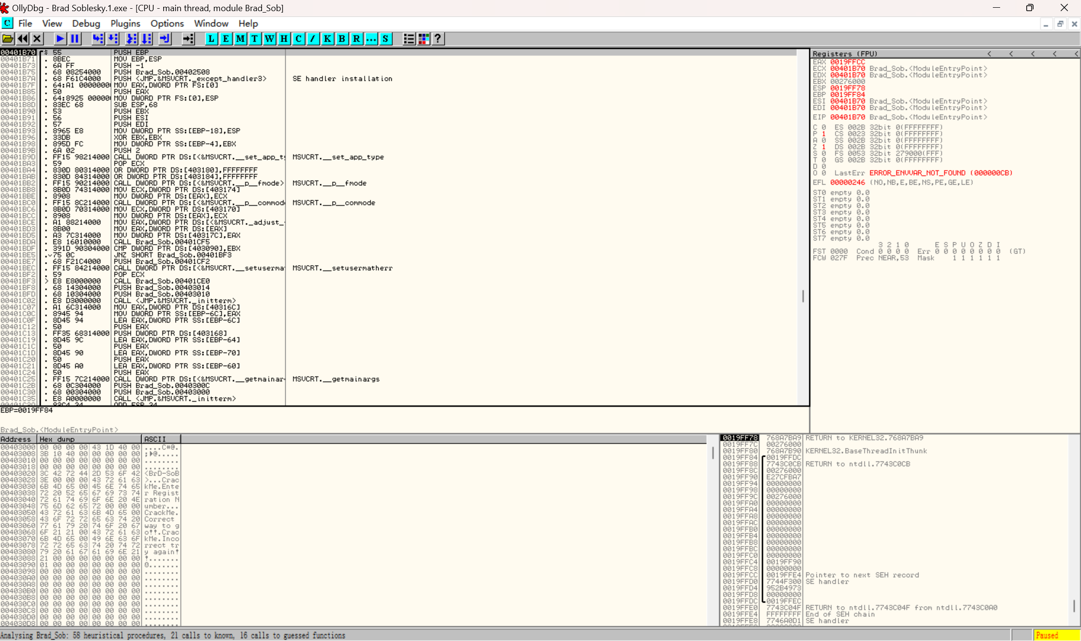Select the PUSH EBP instruction at 00401B70
Screen dimensions: 1081x641
131,52
